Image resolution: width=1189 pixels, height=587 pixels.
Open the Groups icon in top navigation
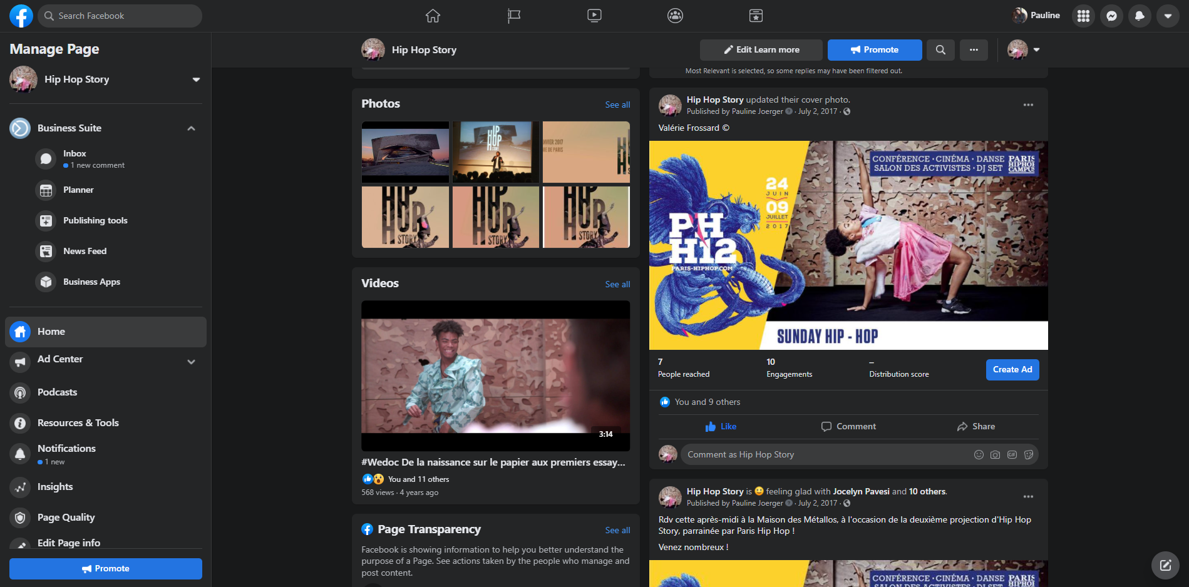(x=675, y=16)
